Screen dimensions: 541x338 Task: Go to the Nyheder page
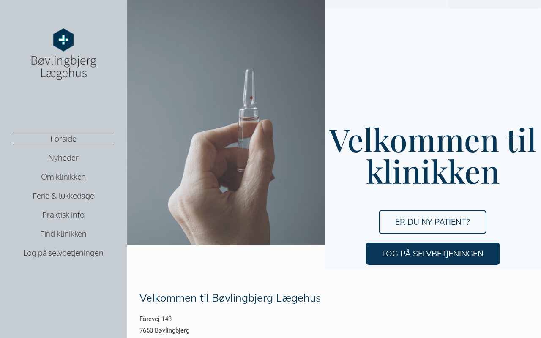pyautogui.click(x=63, y=158)
